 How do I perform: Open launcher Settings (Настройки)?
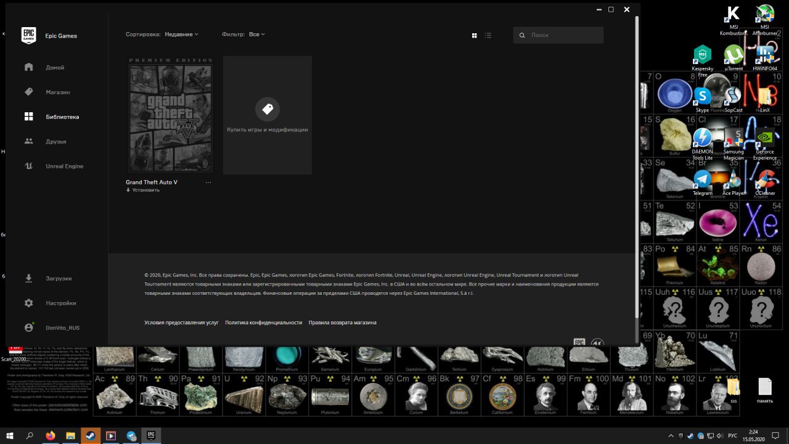(28, 303)
